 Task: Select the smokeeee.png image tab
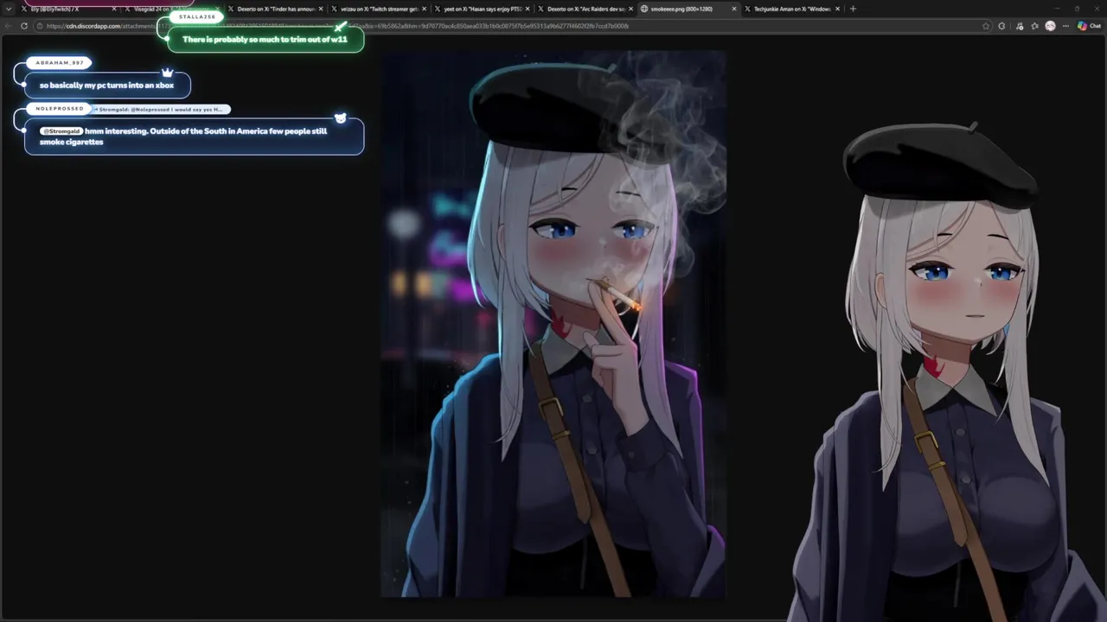click(688, 9)
